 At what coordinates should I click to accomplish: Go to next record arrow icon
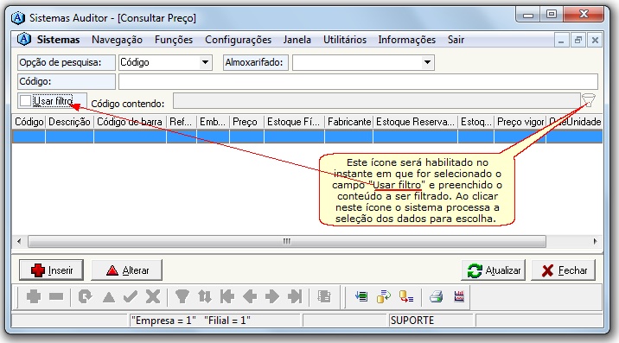(272, 296)
